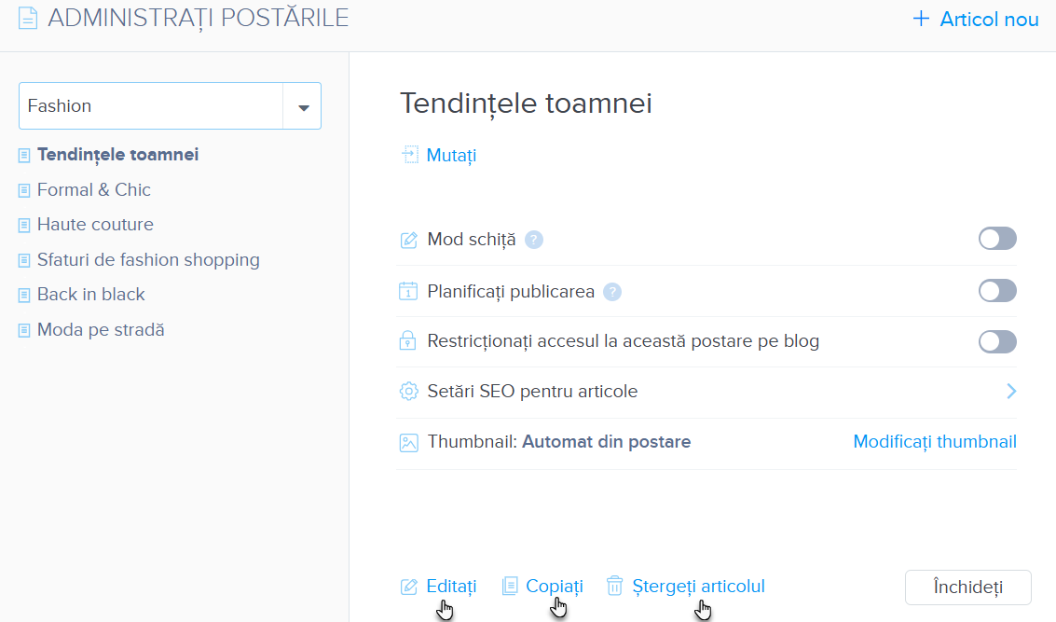Click the plus icon for Articol nou

point(921,19)
